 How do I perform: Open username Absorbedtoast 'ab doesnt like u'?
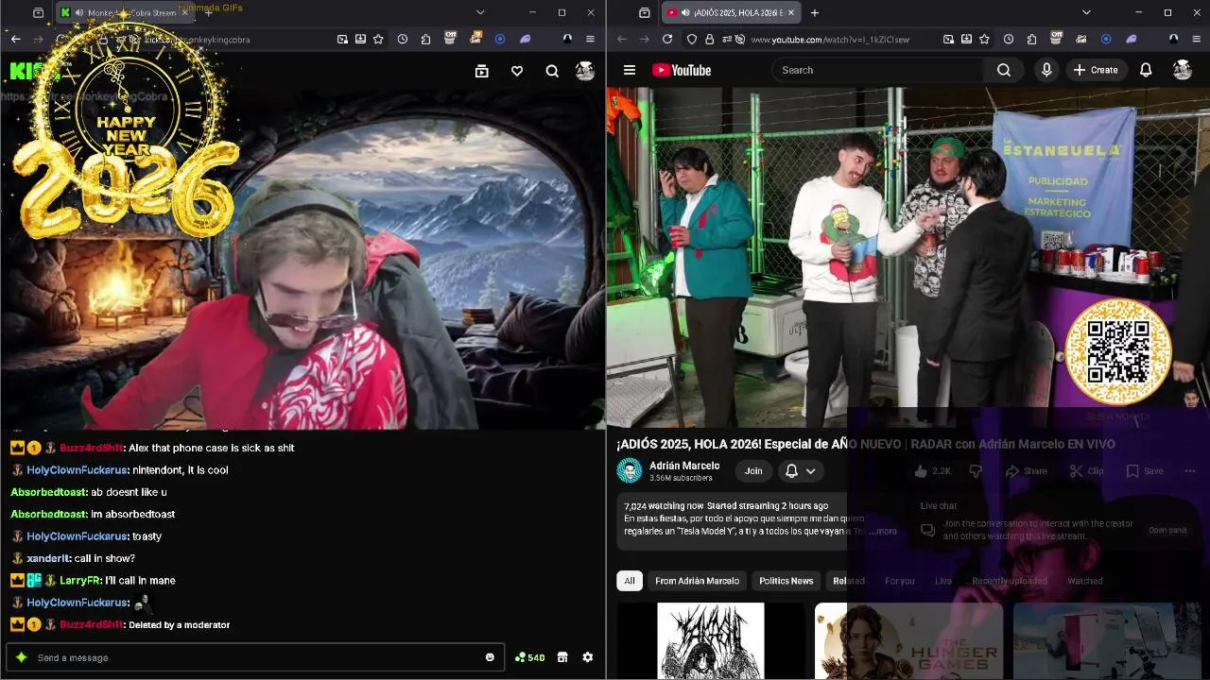[48, 492]
